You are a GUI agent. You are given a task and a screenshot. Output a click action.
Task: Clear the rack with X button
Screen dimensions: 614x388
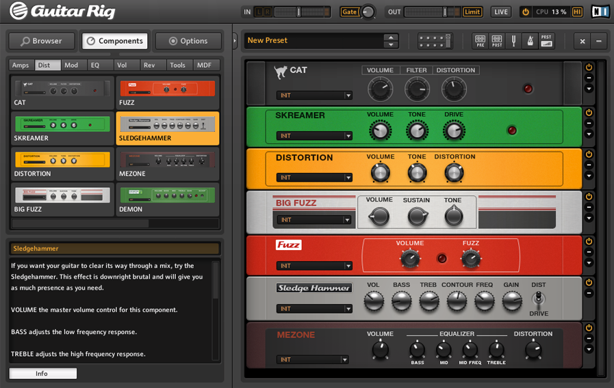(583, 40)
